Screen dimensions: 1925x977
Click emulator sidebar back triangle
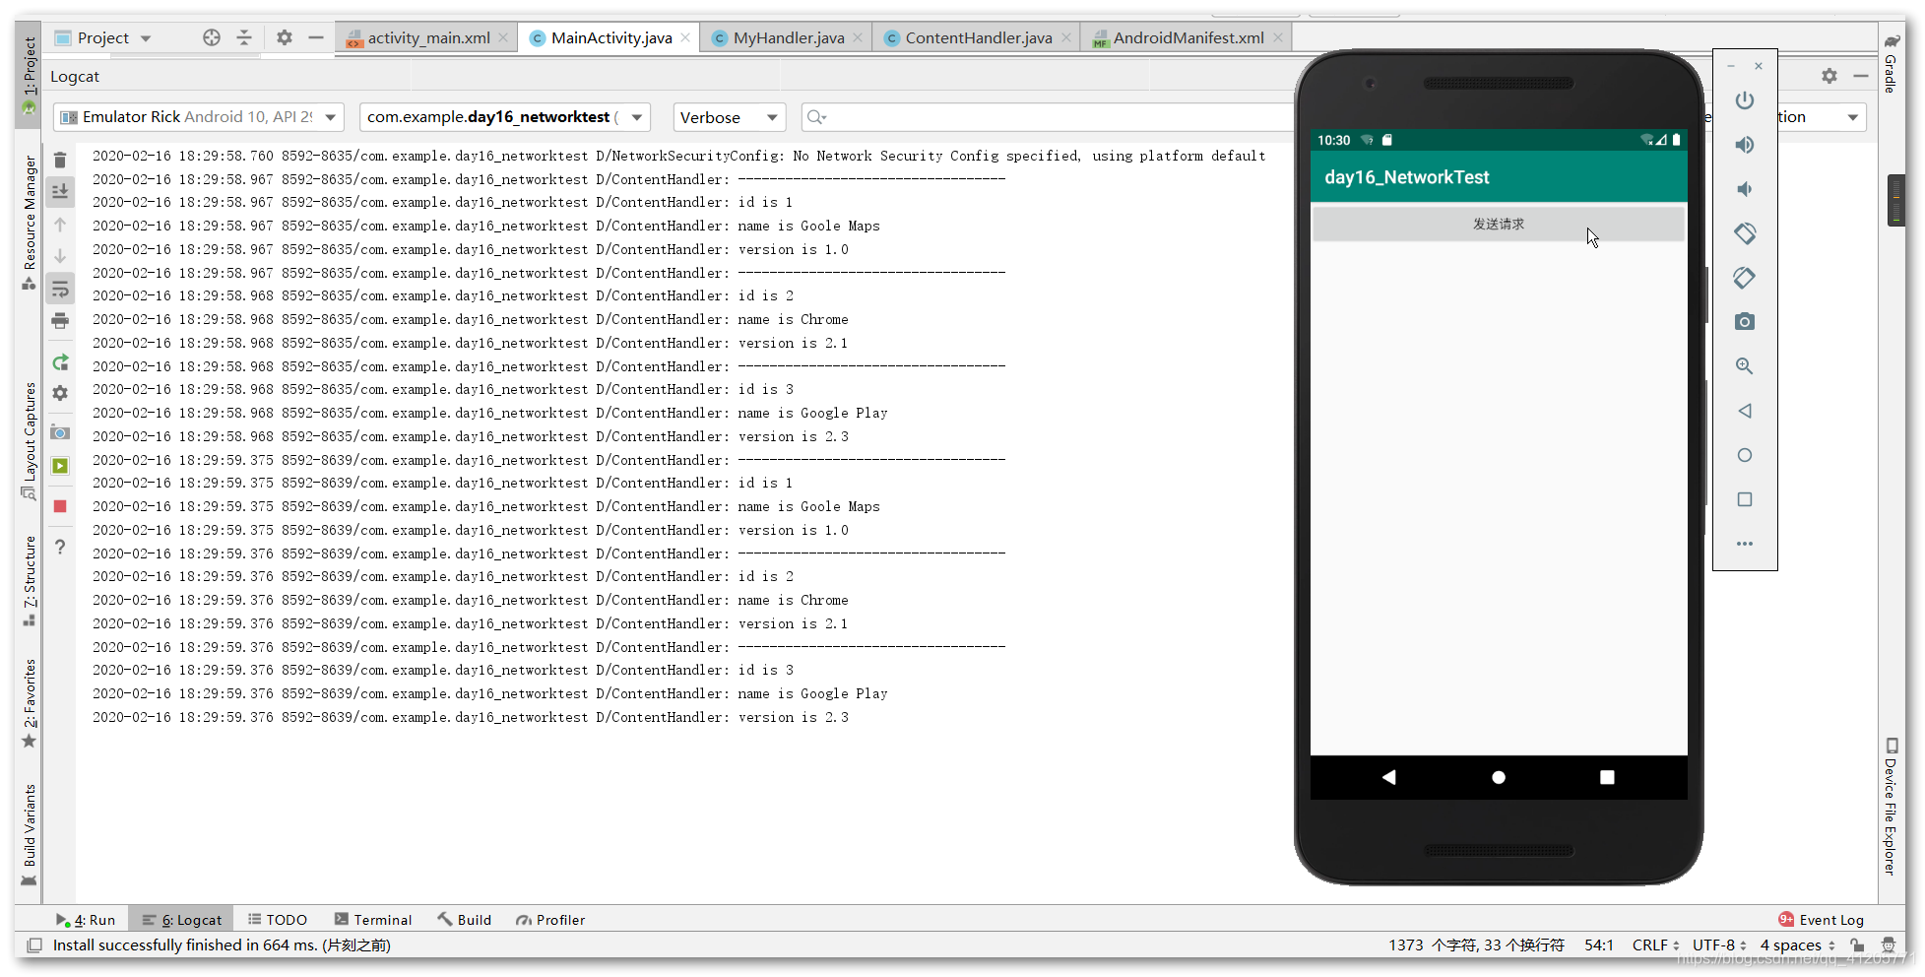coord(1744,411)
